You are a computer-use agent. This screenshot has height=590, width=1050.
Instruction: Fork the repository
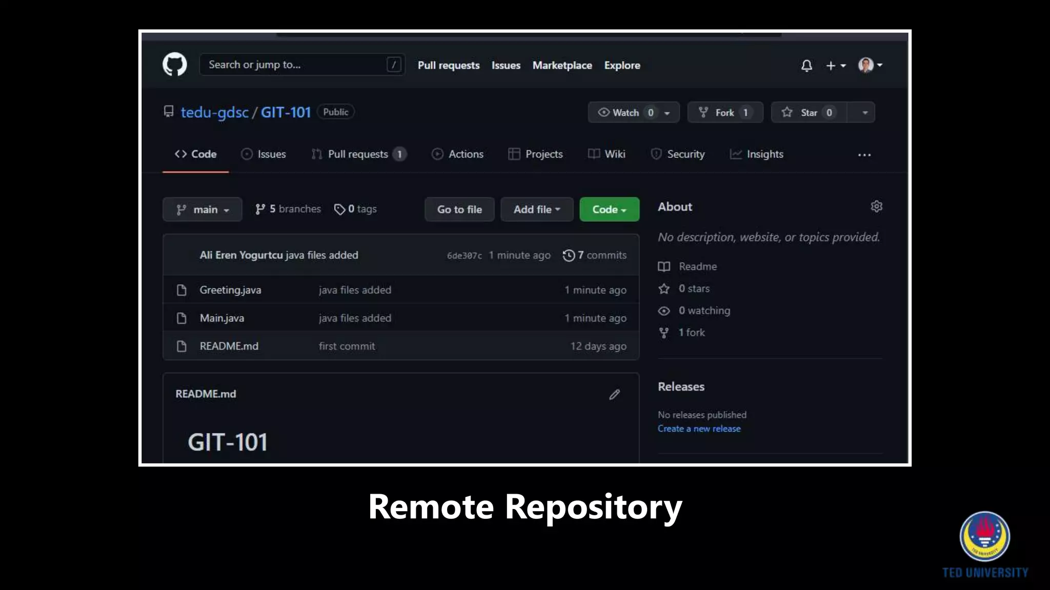point(725,113)
